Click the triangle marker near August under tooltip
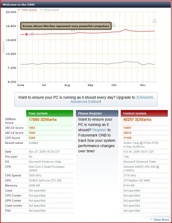Image resolution: width=172 pixels, height=223 pixels. pyautogui.click(x=73, y=30)
